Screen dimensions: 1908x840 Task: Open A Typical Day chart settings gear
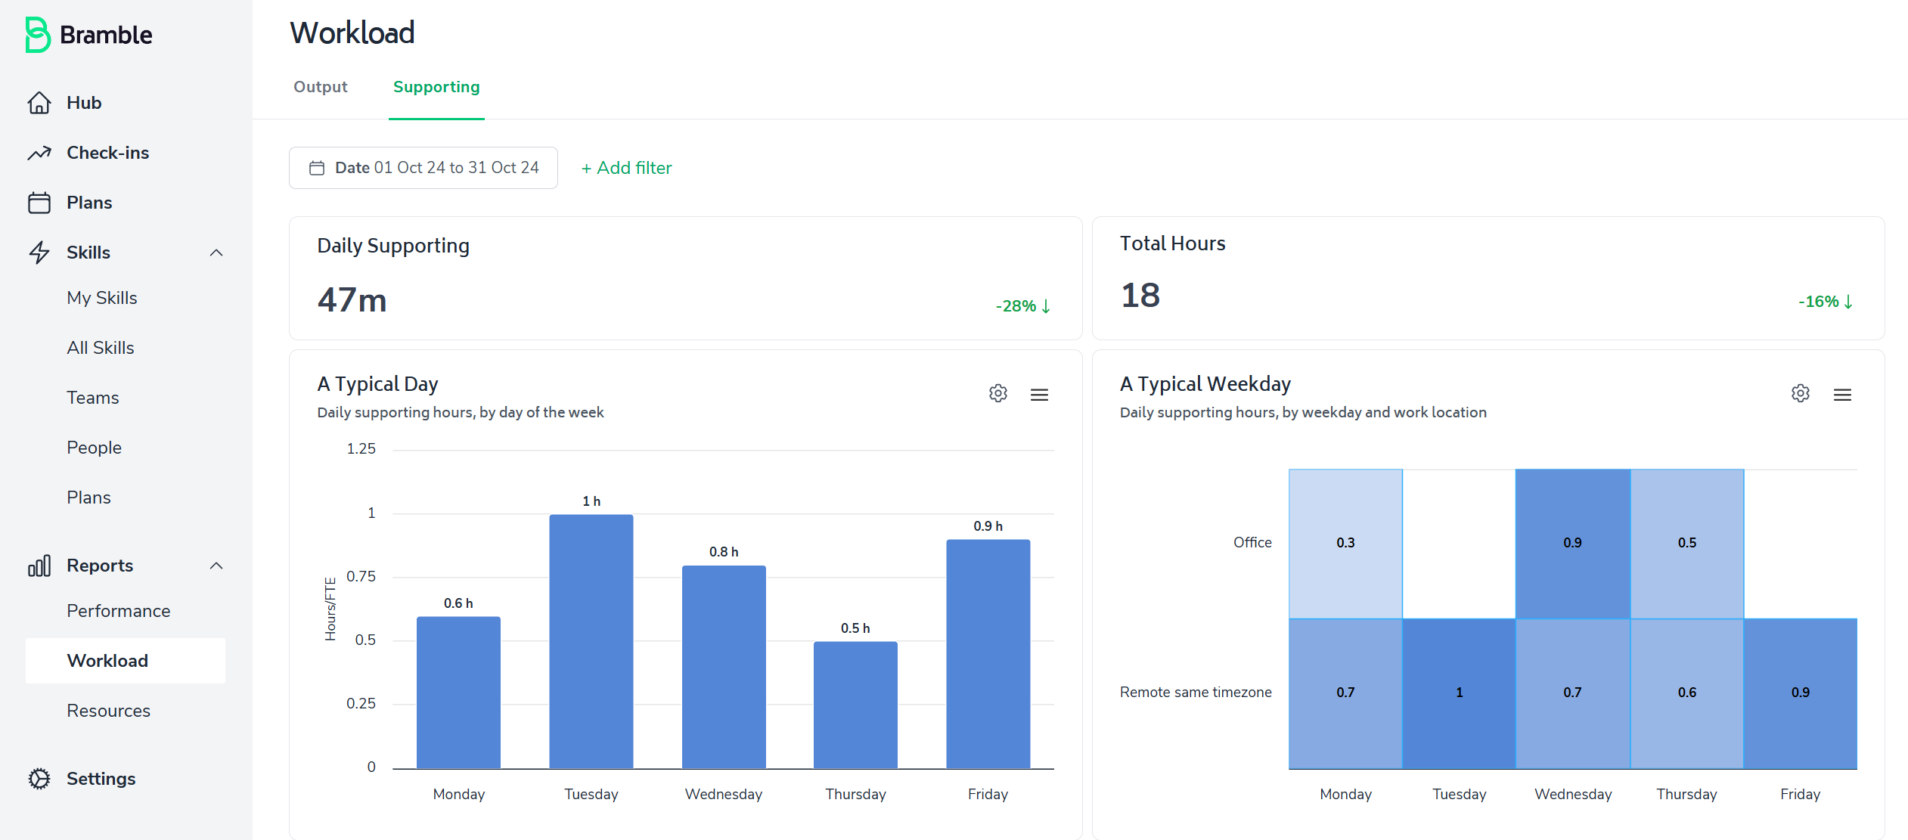[x=997, y=394]
